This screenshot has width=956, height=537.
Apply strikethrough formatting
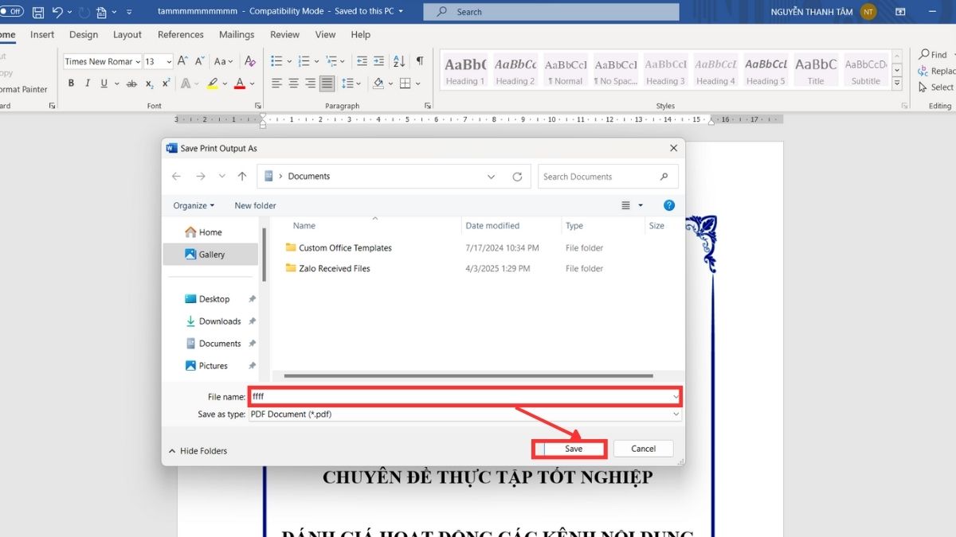[x=131, y=84]
